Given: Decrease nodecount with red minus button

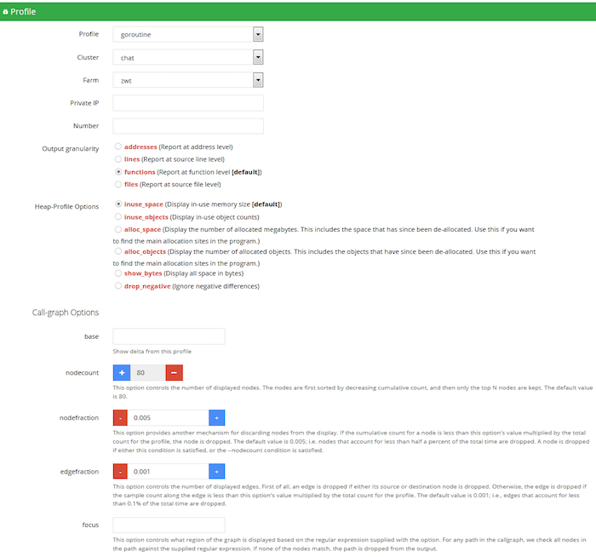Looking at the screenshot, I should point(174,373).
